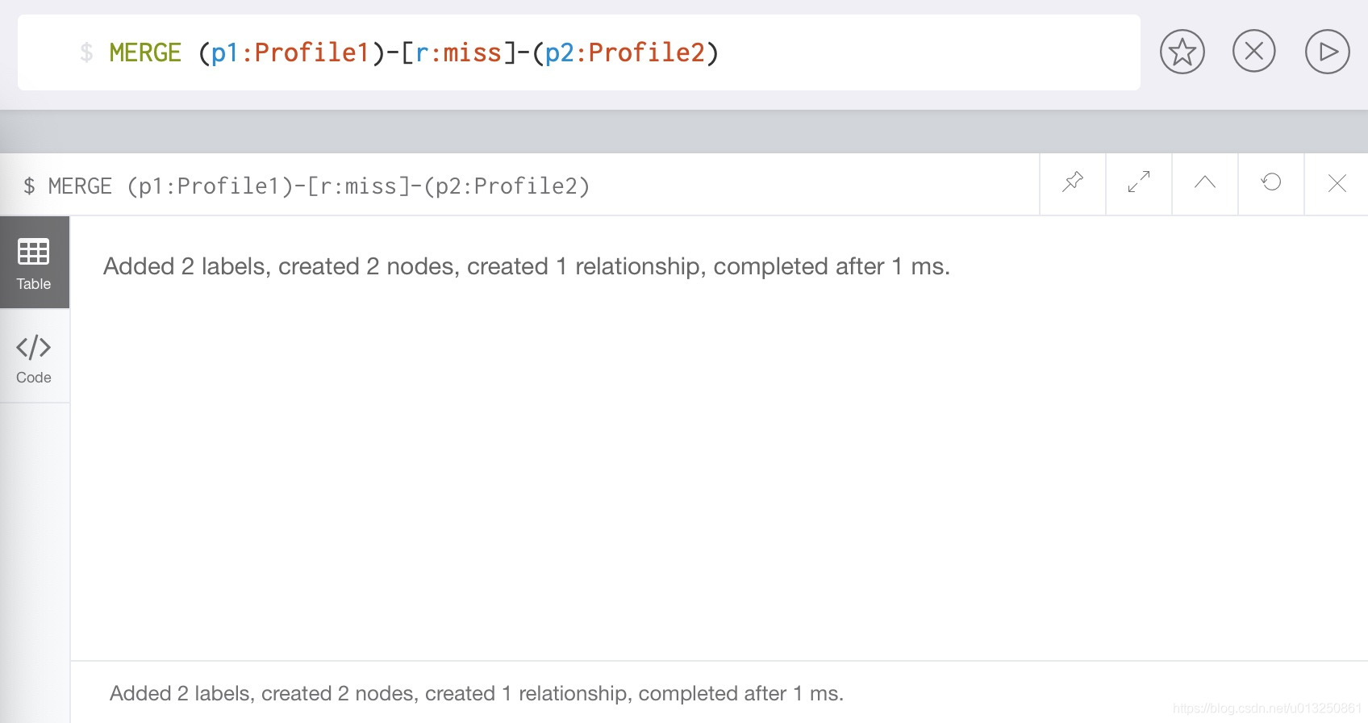Select the footer status summary message
Image resolution: width=1368 pixels, height=723 pixels.
[x=477, y=693]
